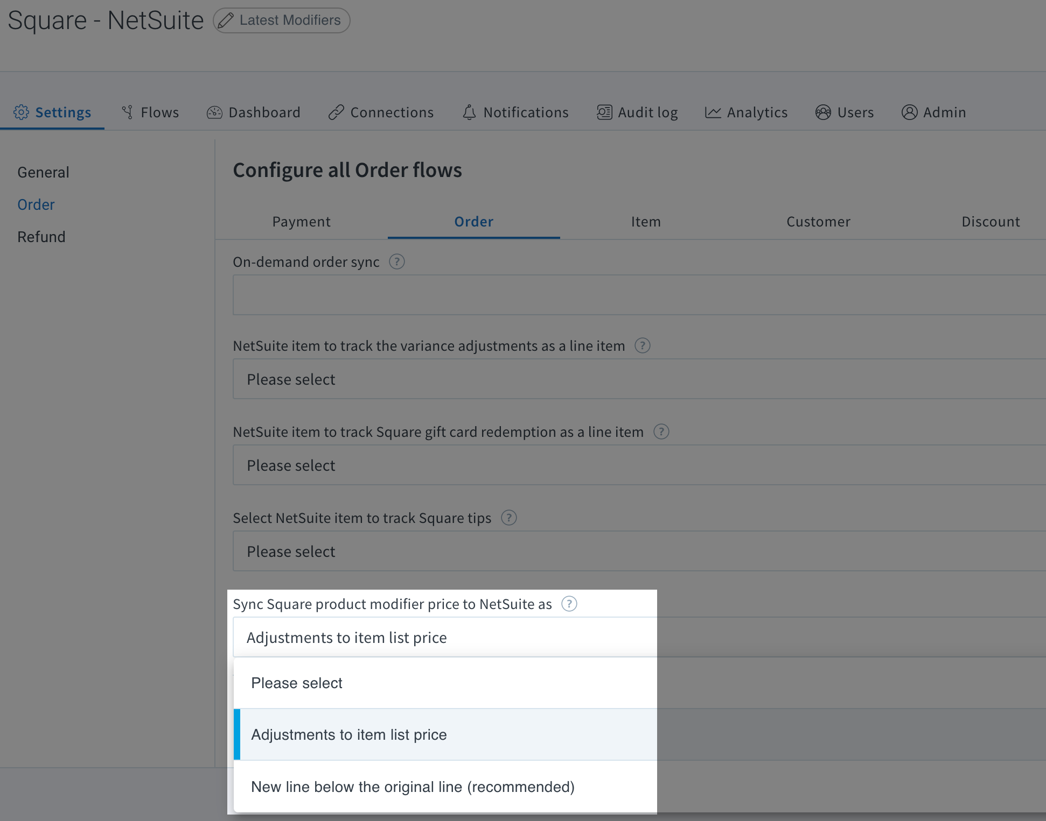Select Order in the sidebar
This screenshot has width=1046, height=821.
[x=36, y=204]
